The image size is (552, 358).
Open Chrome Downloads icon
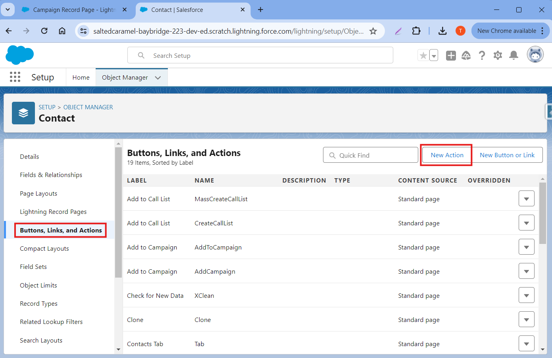point(442,31)
